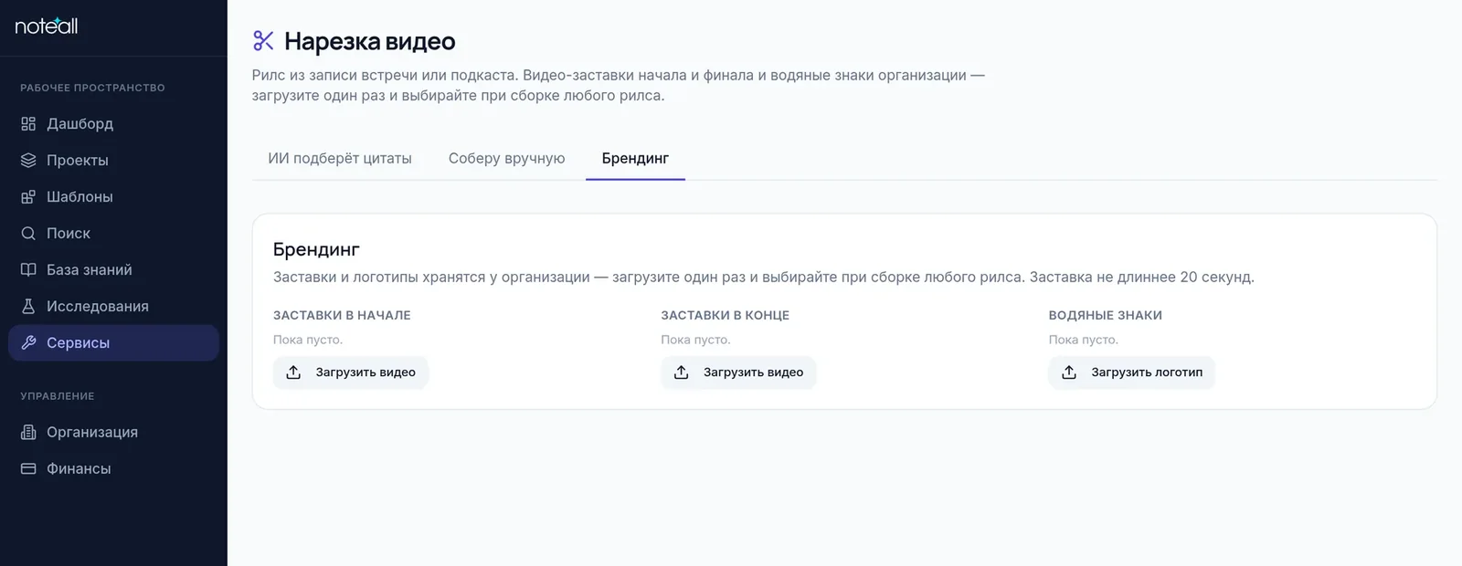Image resolution: width=1462 pixels, height=566 pixels.
Task: Click the Исследования flask icon
Action: coord(28,306)
